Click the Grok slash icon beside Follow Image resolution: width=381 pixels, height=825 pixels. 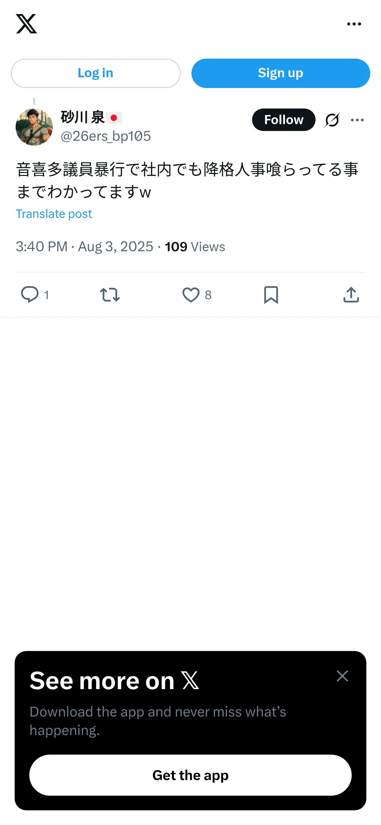[x=332, y=120]
